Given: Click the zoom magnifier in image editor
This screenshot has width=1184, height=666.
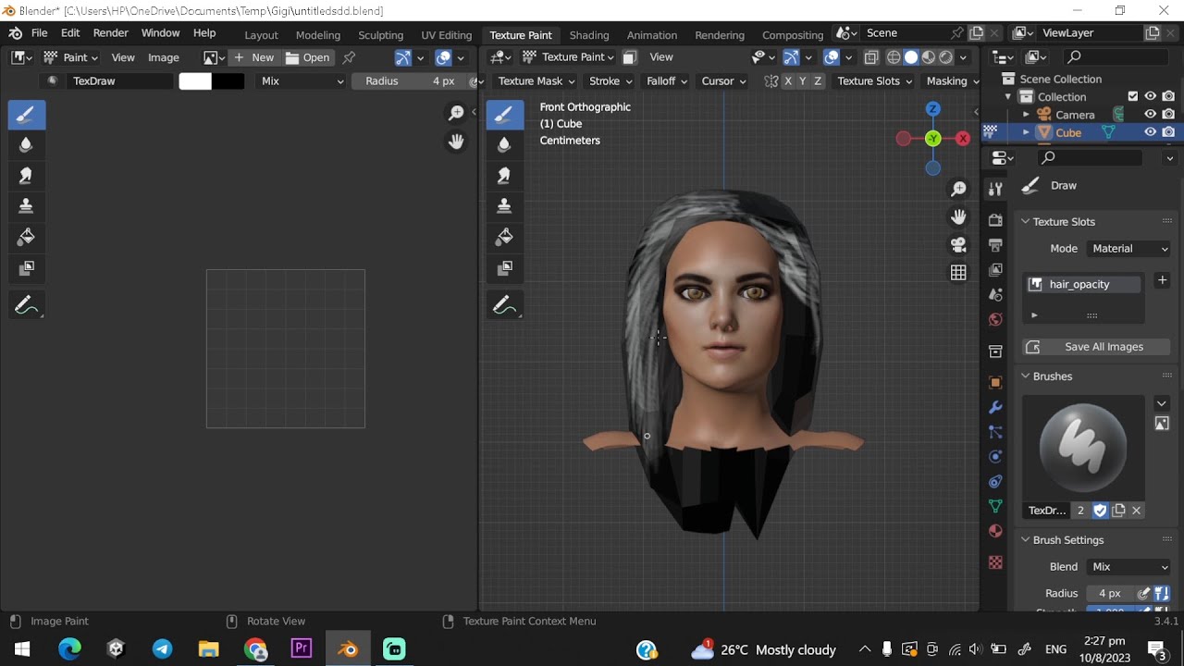Looking at the screenshot, I should 456,113.
